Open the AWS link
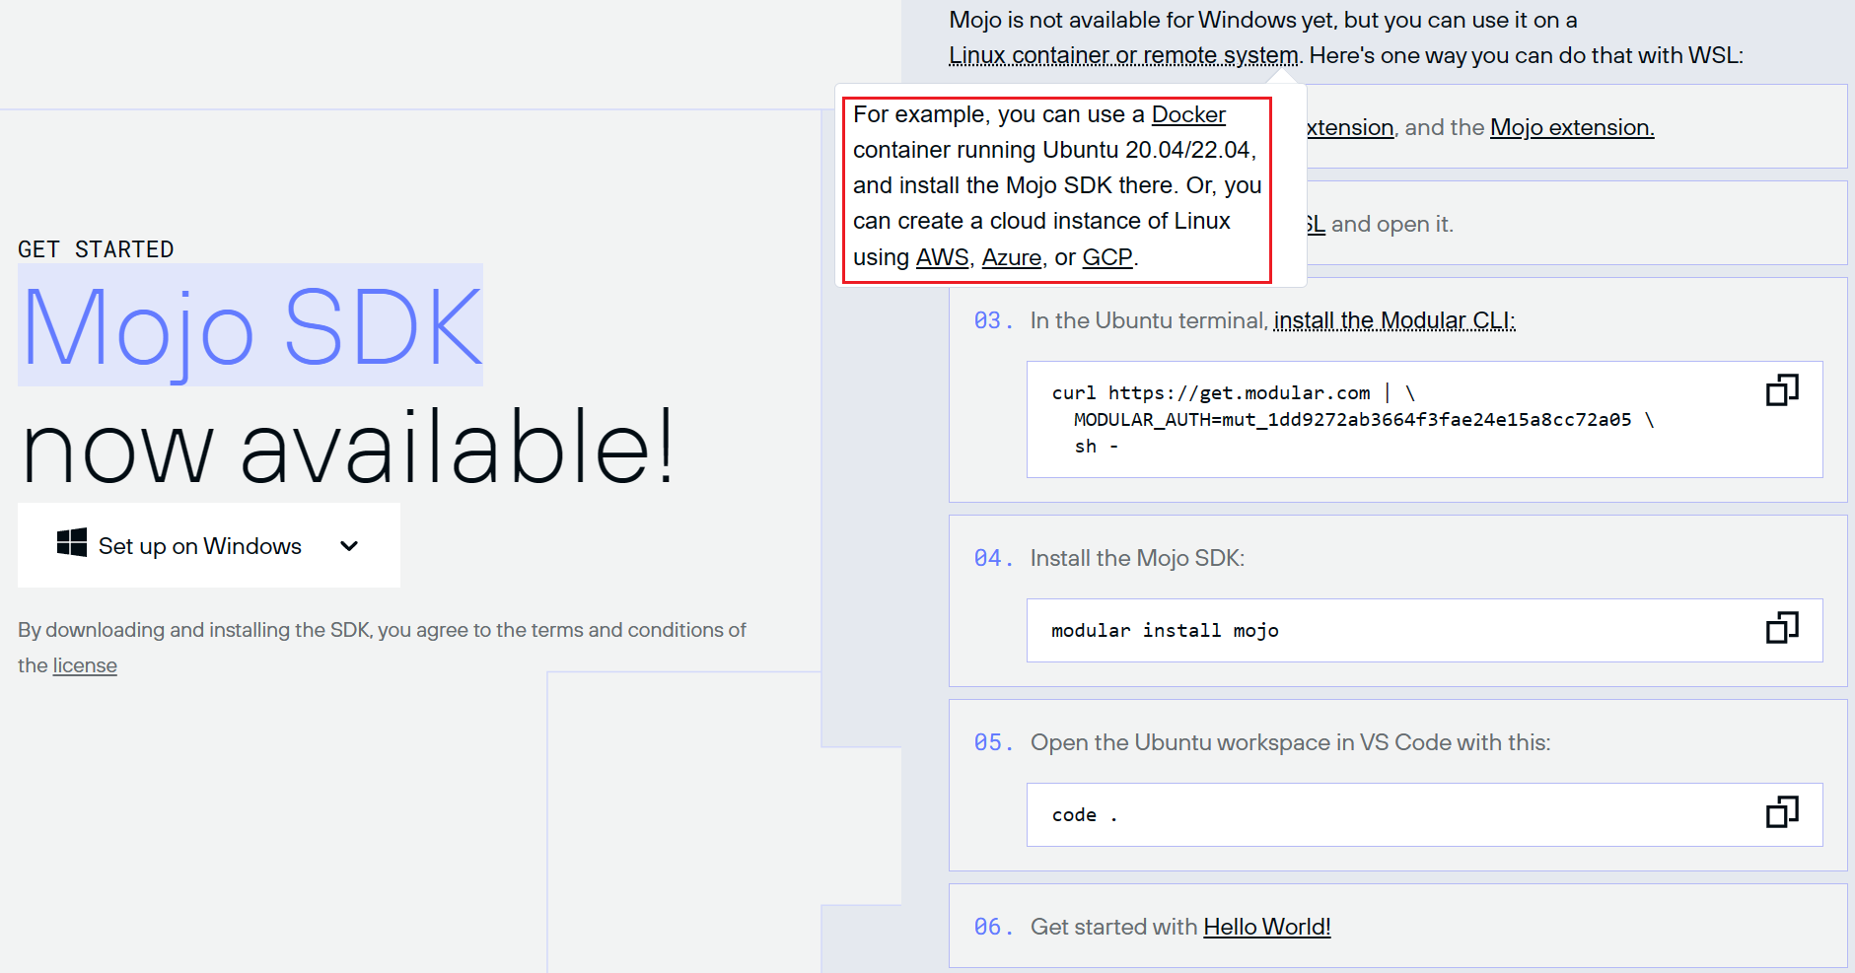 pos(942,258)
